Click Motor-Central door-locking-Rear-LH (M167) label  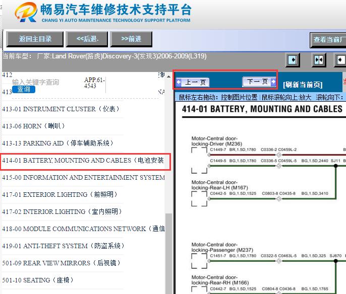click(x=219, y=185)
